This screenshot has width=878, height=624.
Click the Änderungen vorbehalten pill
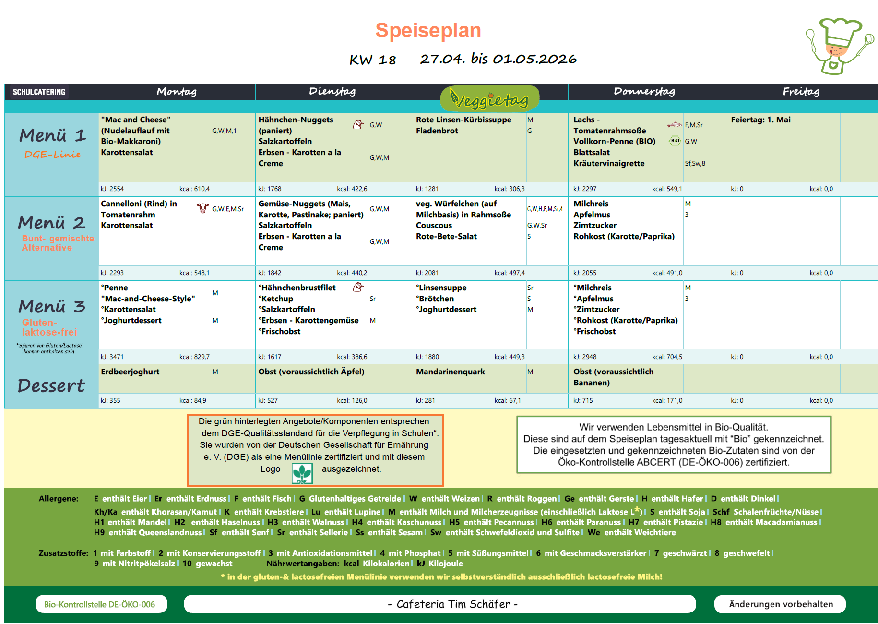[781, 604]
